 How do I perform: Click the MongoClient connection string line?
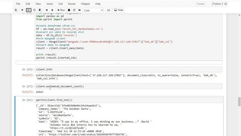(104, 42)
